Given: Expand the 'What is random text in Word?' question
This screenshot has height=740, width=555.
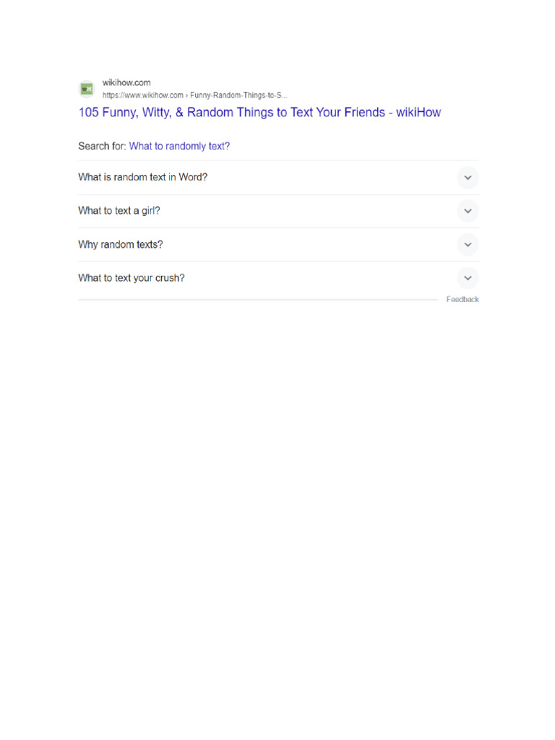Looking at the screenshot, I should coord(143,178).
